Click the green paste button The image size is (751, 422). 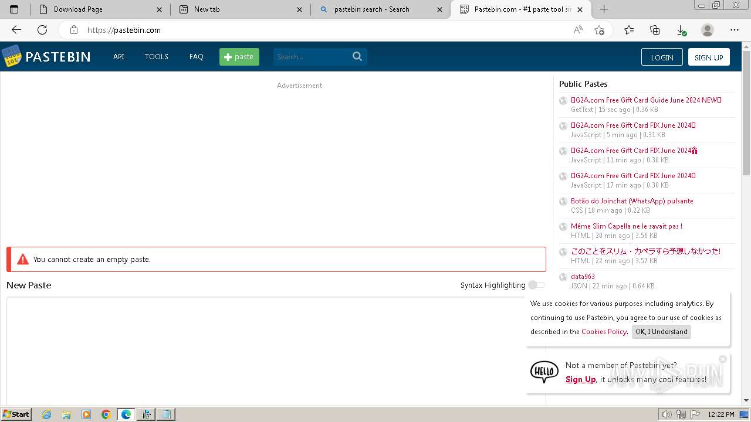point(239,57)
